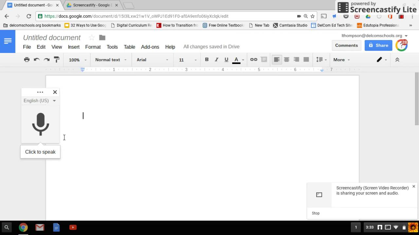Open Gmail from the taskbar shelf

[40, 227]
